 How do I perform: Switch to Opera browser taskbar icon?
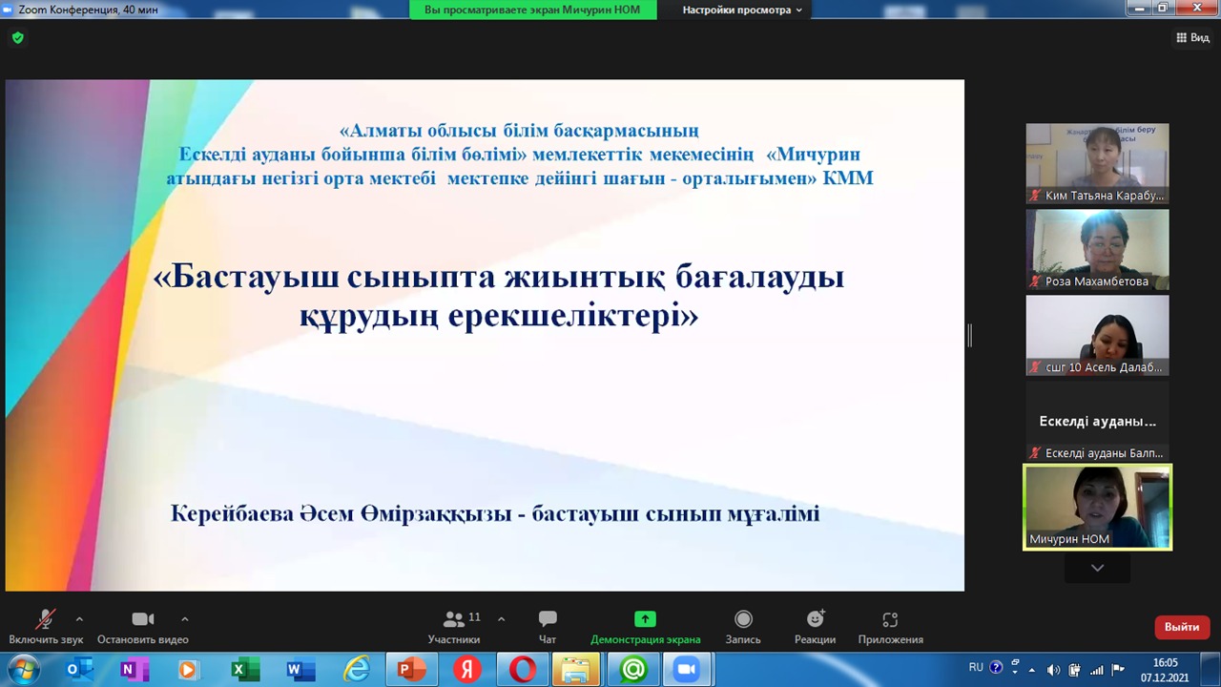[x=522, y=670]
